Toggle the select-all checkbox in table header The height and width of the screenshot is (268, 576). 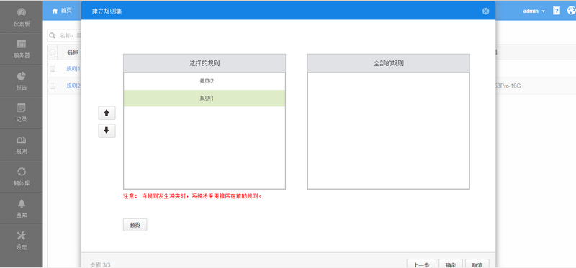click(x=53, y=52)
